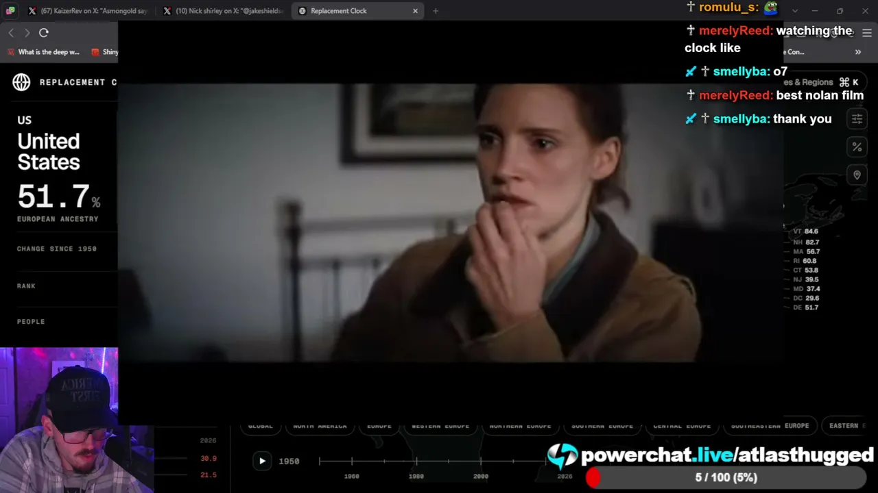
Task: Select the North America region filter
Action: (x=320, y=426)
